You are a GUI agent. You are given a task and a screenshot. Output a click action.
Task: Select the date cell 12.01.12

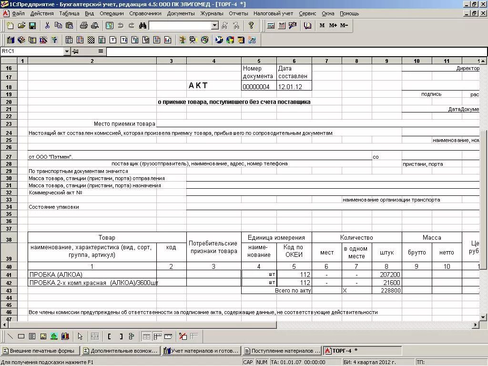(x=294, y=87)
